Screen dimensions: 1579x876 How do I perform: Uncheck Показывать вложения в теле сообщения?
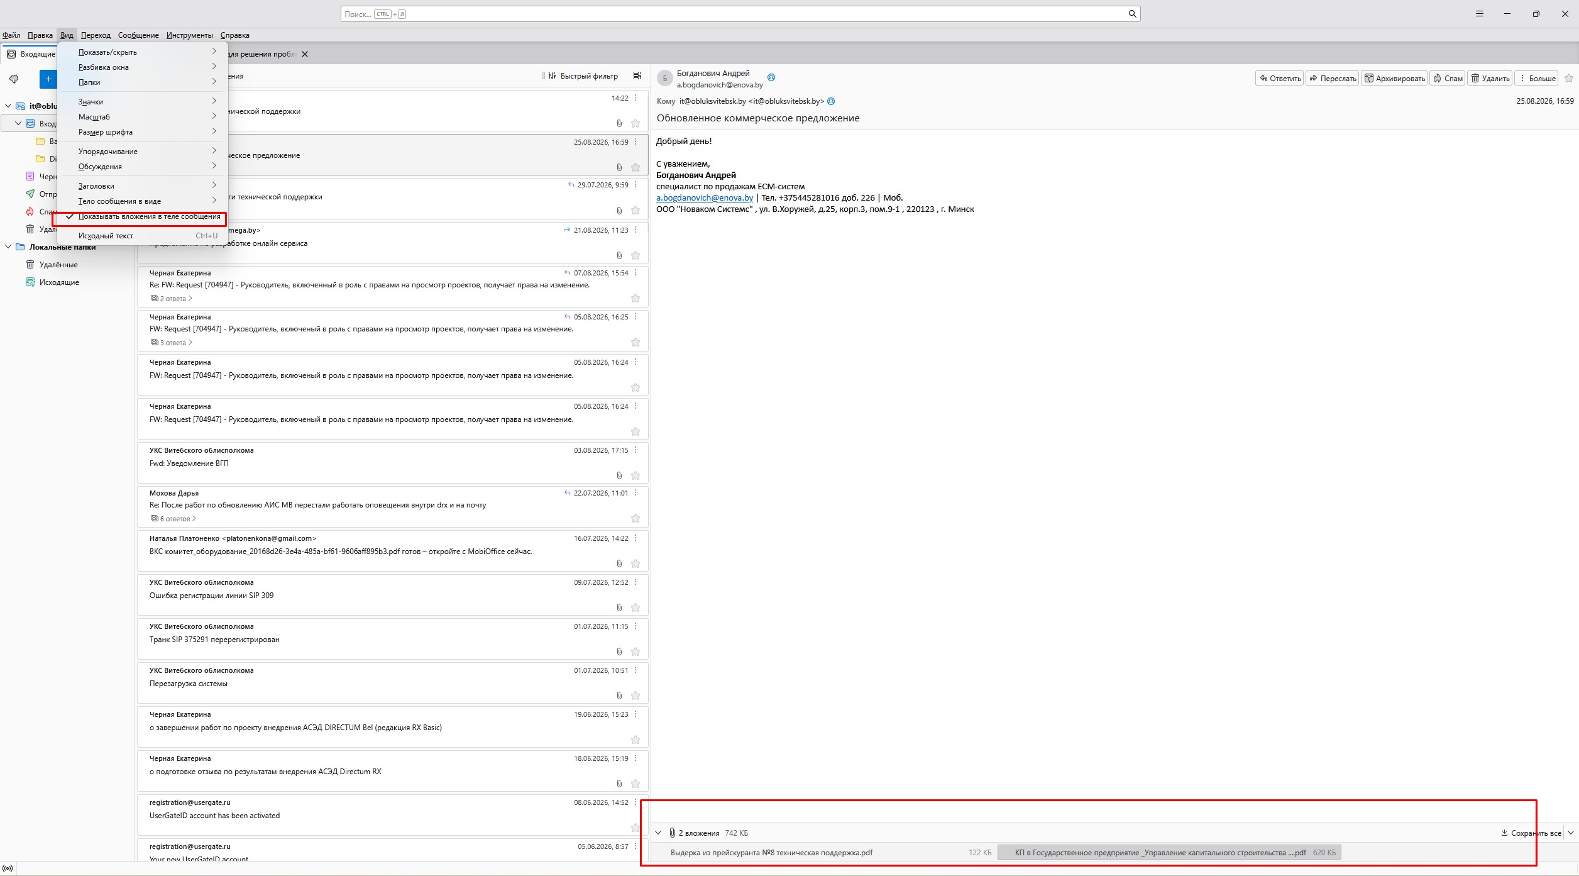(x=142, y=216)
